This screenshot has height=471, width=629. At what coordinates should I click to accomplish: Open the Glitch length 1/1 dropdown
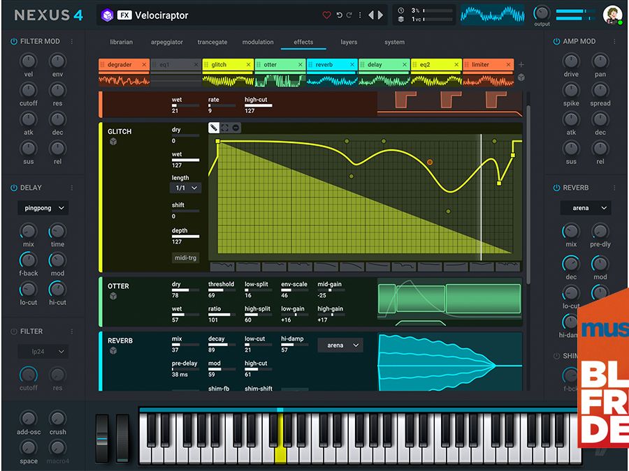tap(185, 188)
